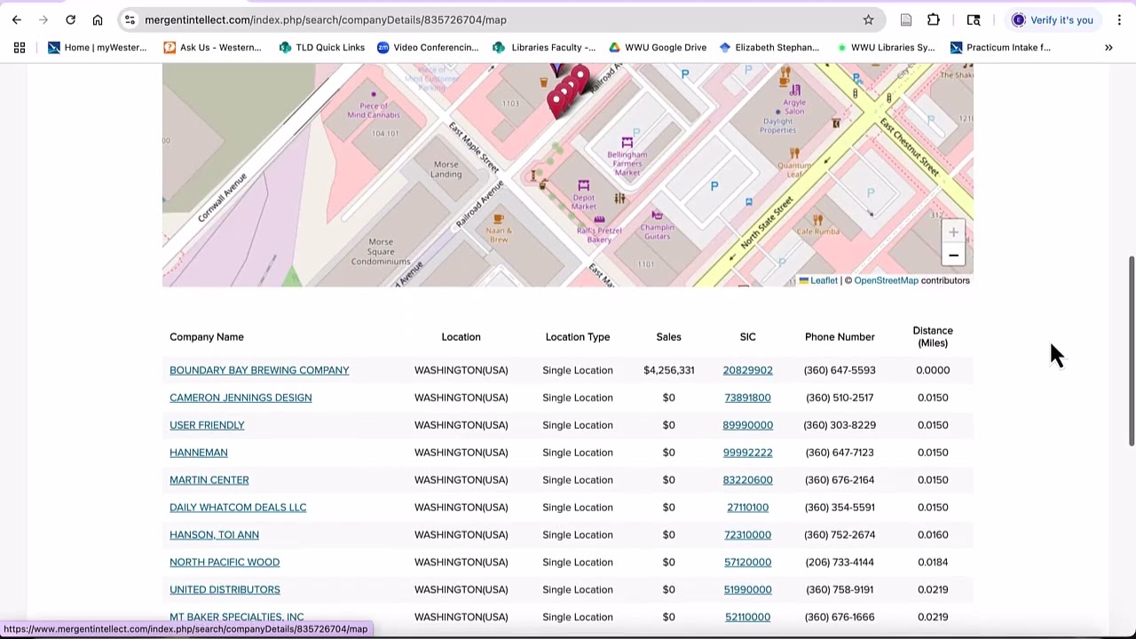Click the Ralf's Pretzel Bakery icon on map
The width and height of the screenshot is (1136, 639).
(x=599, y=219)
